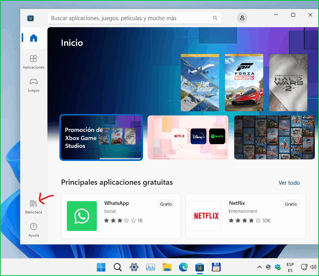The width and height of the screenshot is (319, 276).
Task: Open the Forza Horizon 5 cover
Action: [244, 83]
